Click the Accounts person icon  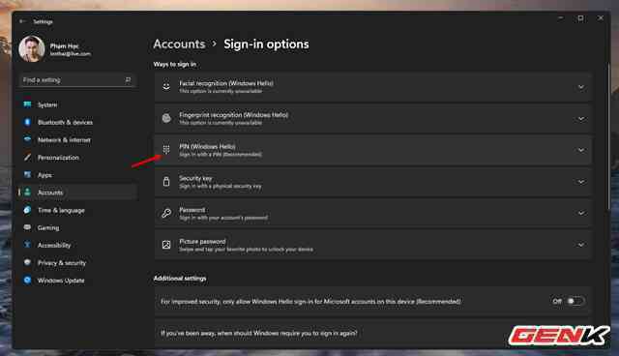[27, 193]
